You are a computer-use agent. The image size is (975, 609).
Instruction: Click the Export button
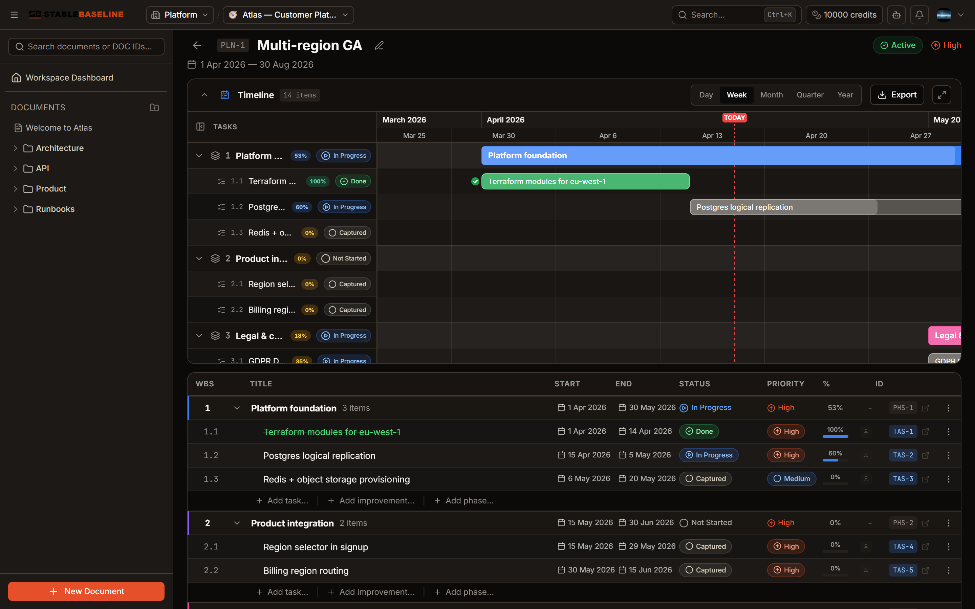[x=897, y=95]
